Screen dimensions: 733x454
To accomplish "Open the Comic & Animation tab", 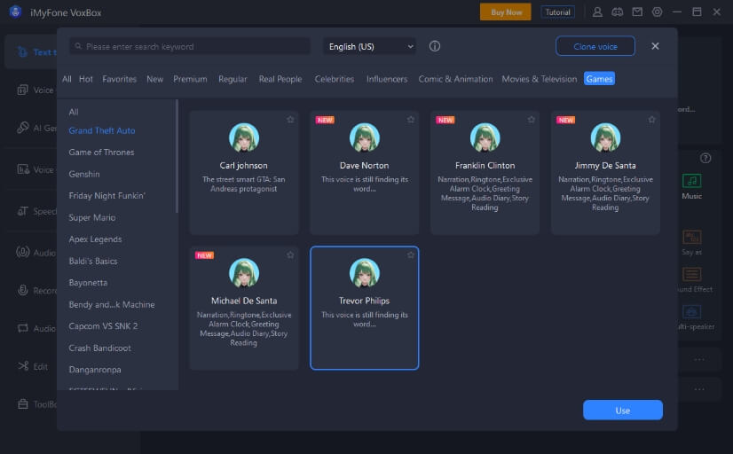I will (455, 79).
